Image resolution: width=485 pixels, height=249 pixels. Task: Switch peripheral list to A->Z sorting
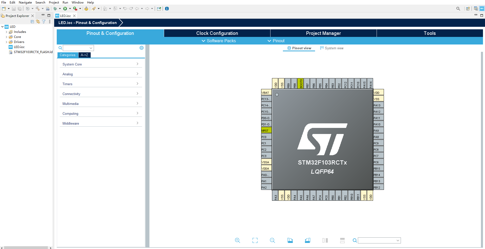coord(84,55)
